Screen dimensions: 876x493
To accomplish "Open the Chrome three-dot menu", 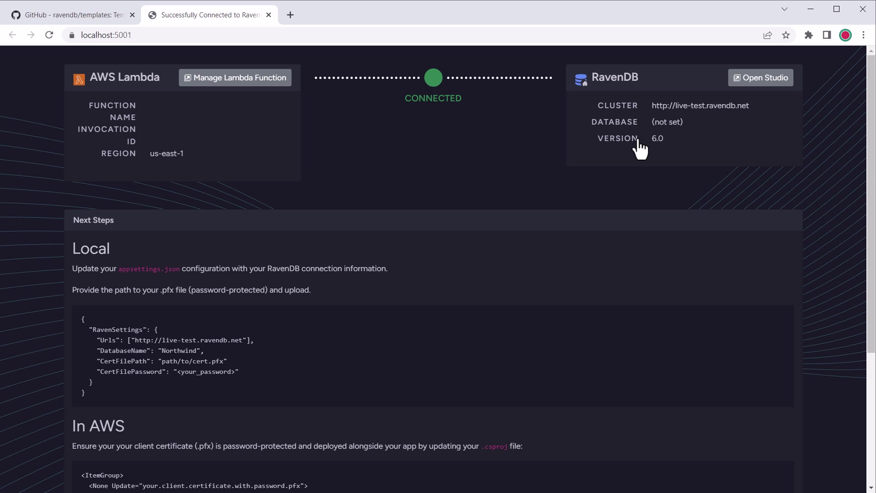I will pos(863,35).
